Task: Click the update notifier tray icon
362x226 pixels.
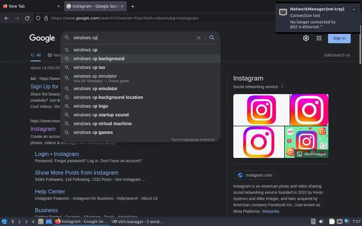Action: tap(347, 222)
